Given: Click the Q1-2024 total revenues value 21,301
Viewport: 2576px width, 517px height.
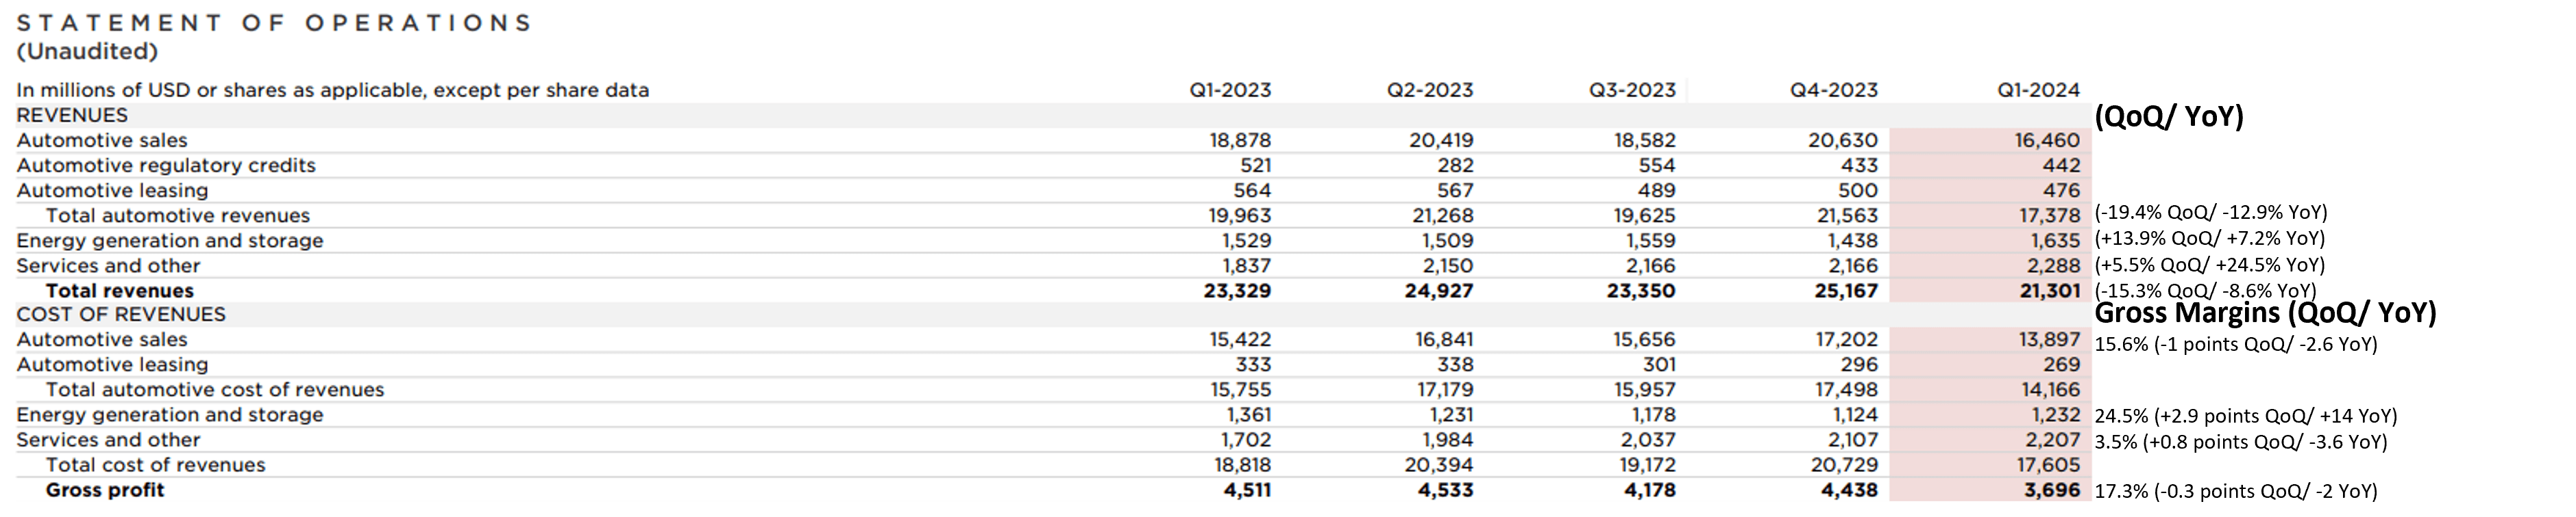Looking at the screenshot, I should [x=2049, y=291].
